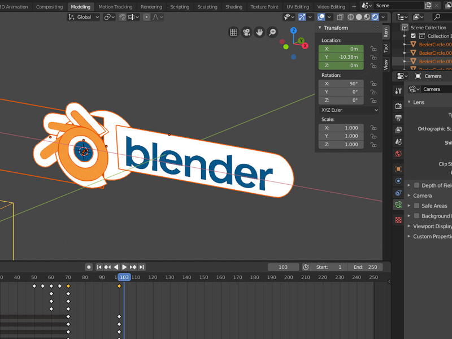This screenshot has width=452, height=339.
Task: Open the Object properties orange square tab
Action: tap(398, 169)
